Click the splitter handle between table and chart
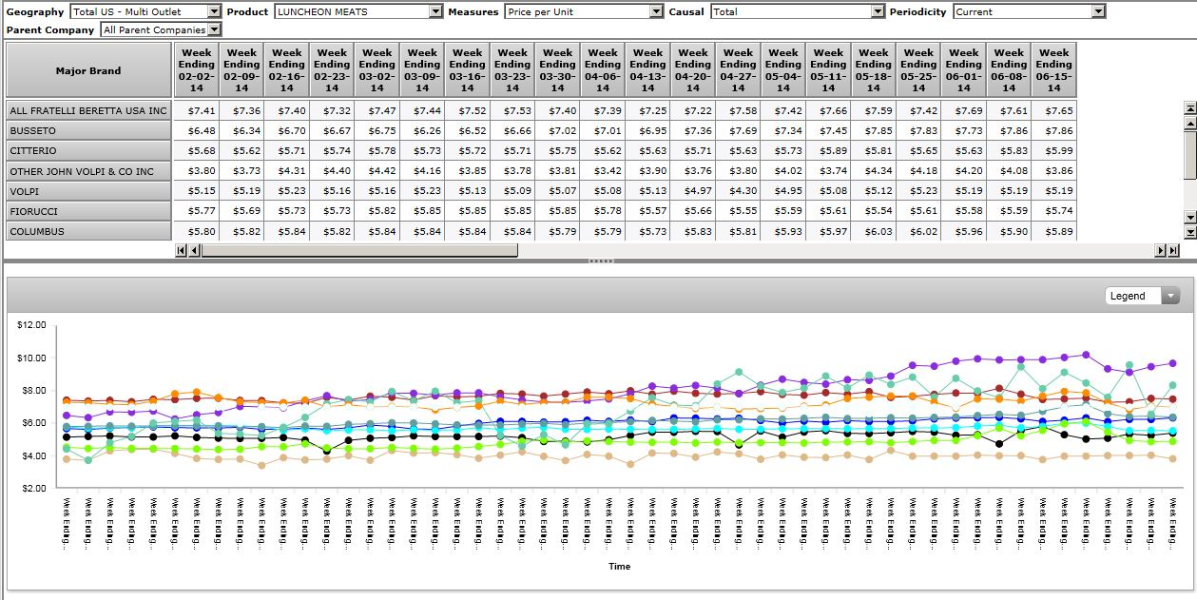1197x600 pixels. 601,261
